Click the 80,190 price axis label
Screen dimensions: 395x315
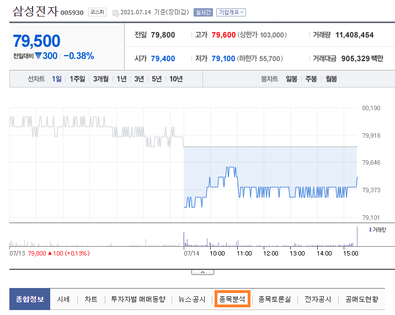(x=371, y=108)
